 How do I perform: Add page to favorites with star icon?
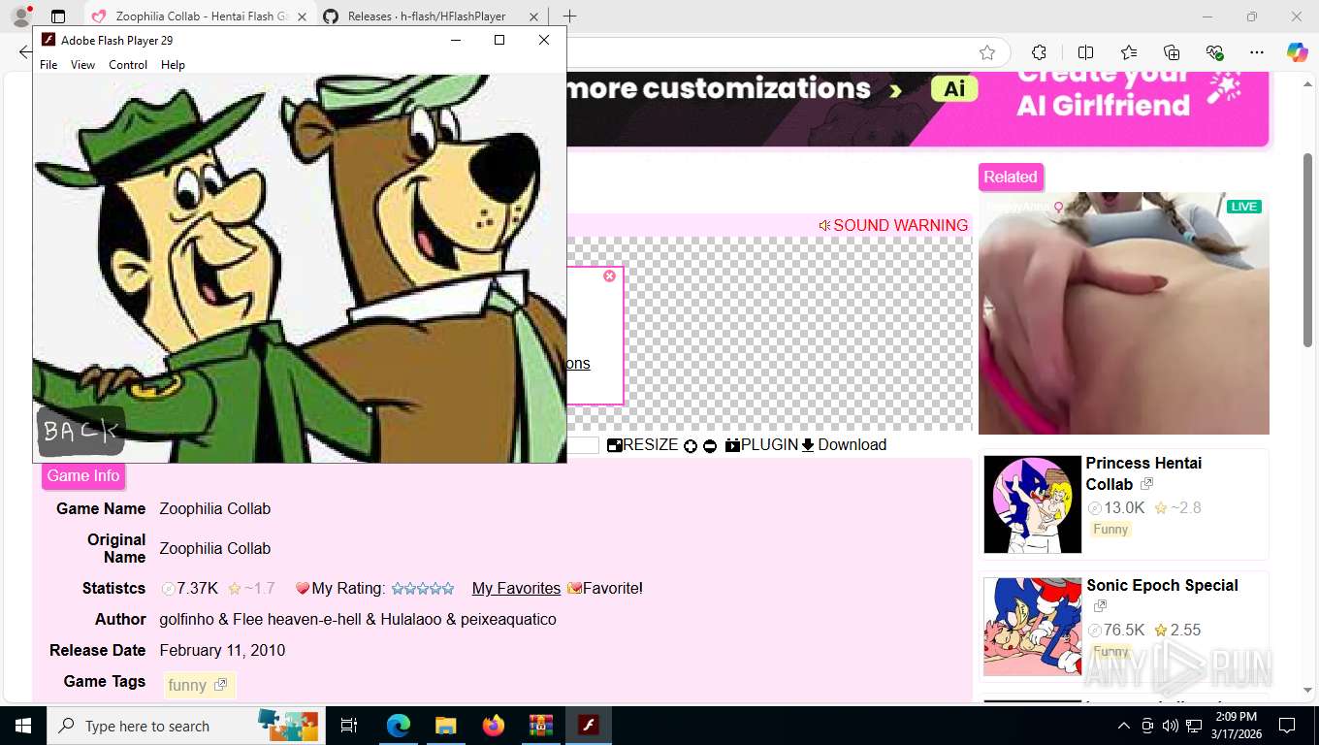click(987, 52)
